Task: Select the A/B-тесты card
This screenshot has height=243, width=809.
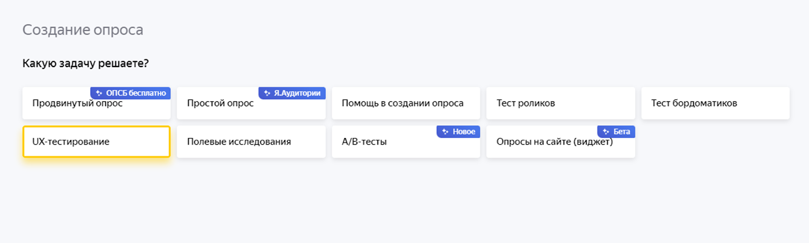Action: [384, 143]
